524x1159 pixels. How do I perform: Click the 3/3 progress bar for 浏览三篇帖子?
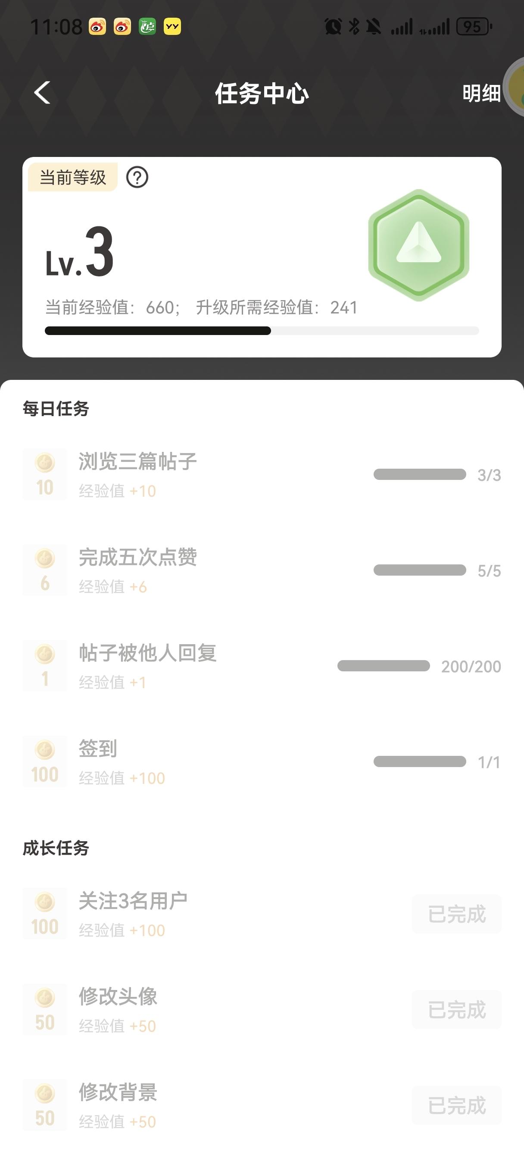420,475
